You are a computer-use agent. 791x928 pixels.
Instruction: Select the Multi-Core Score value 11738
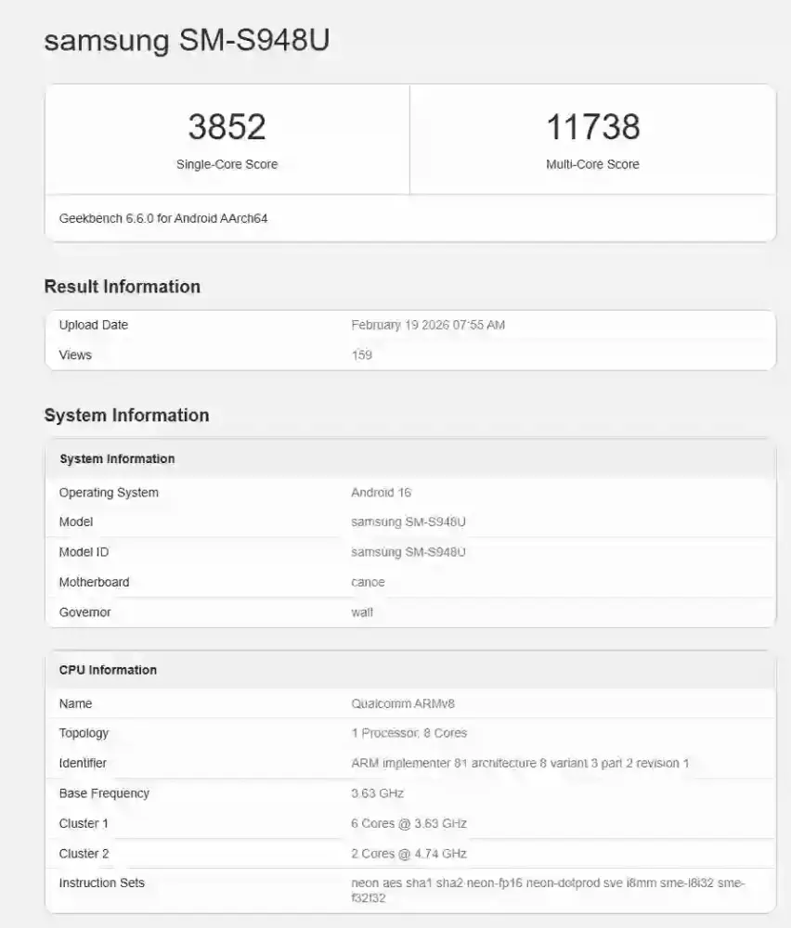coord(593,126)
